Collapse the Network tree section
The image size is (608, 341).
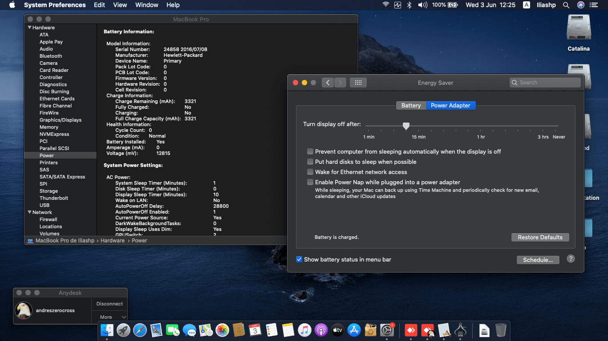(30, 212)
